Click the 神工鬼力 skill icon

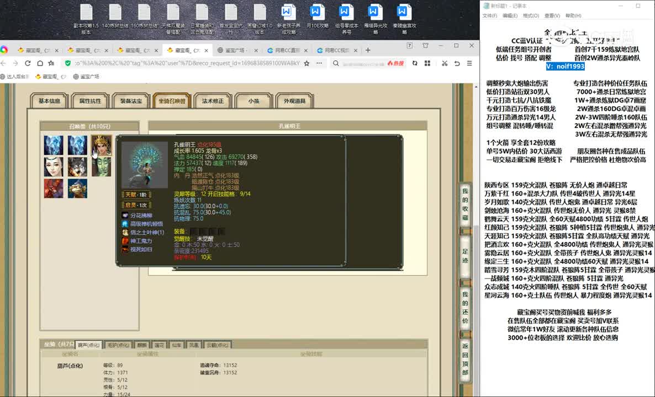(x=125, y=241)
